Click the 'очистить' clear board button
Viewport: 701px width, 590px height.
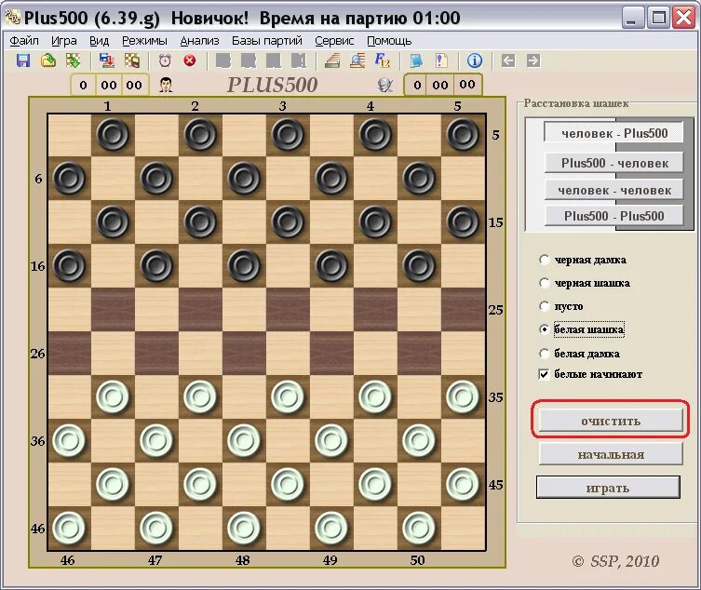[x=611, y=421]
